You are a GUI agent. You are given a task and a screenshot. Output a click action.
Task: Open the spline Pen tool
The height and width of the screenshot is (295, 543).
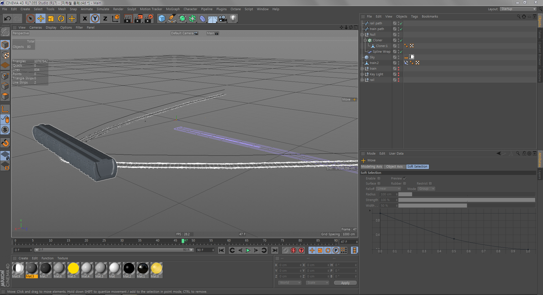172,19
